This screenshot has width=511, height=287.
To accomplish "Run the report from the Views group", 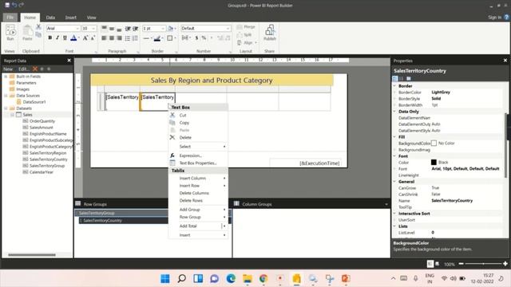I will (10, 33).
